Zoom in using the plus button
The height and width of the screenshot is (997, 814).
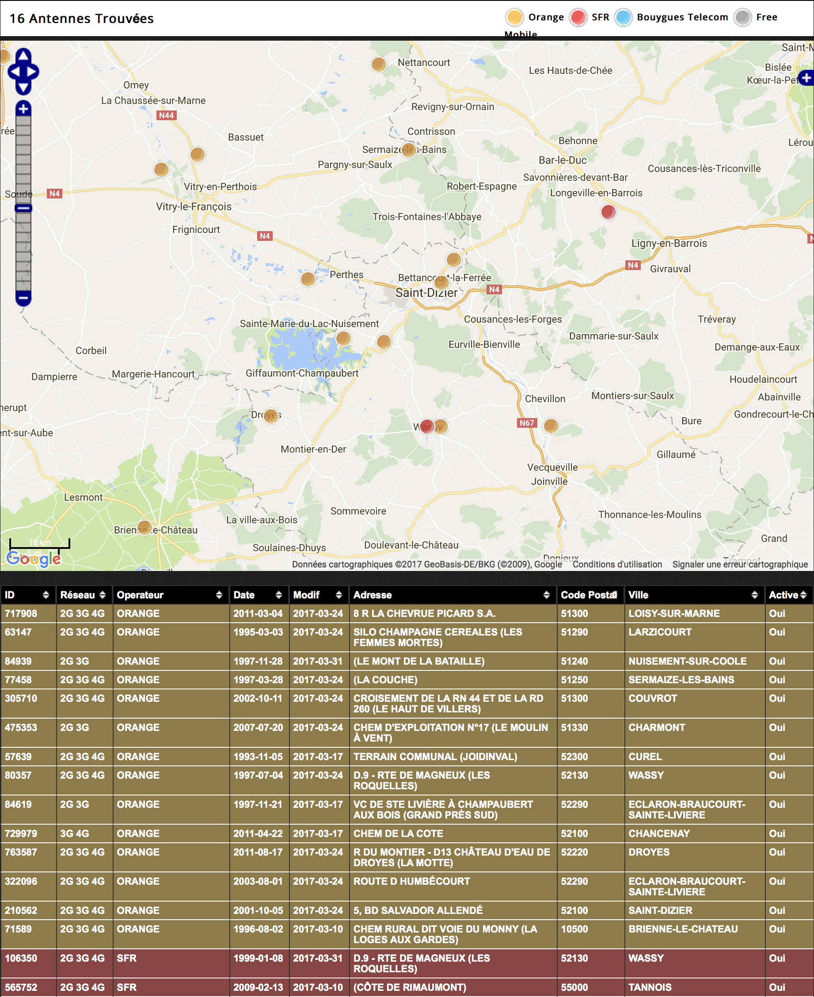[23, 109]
